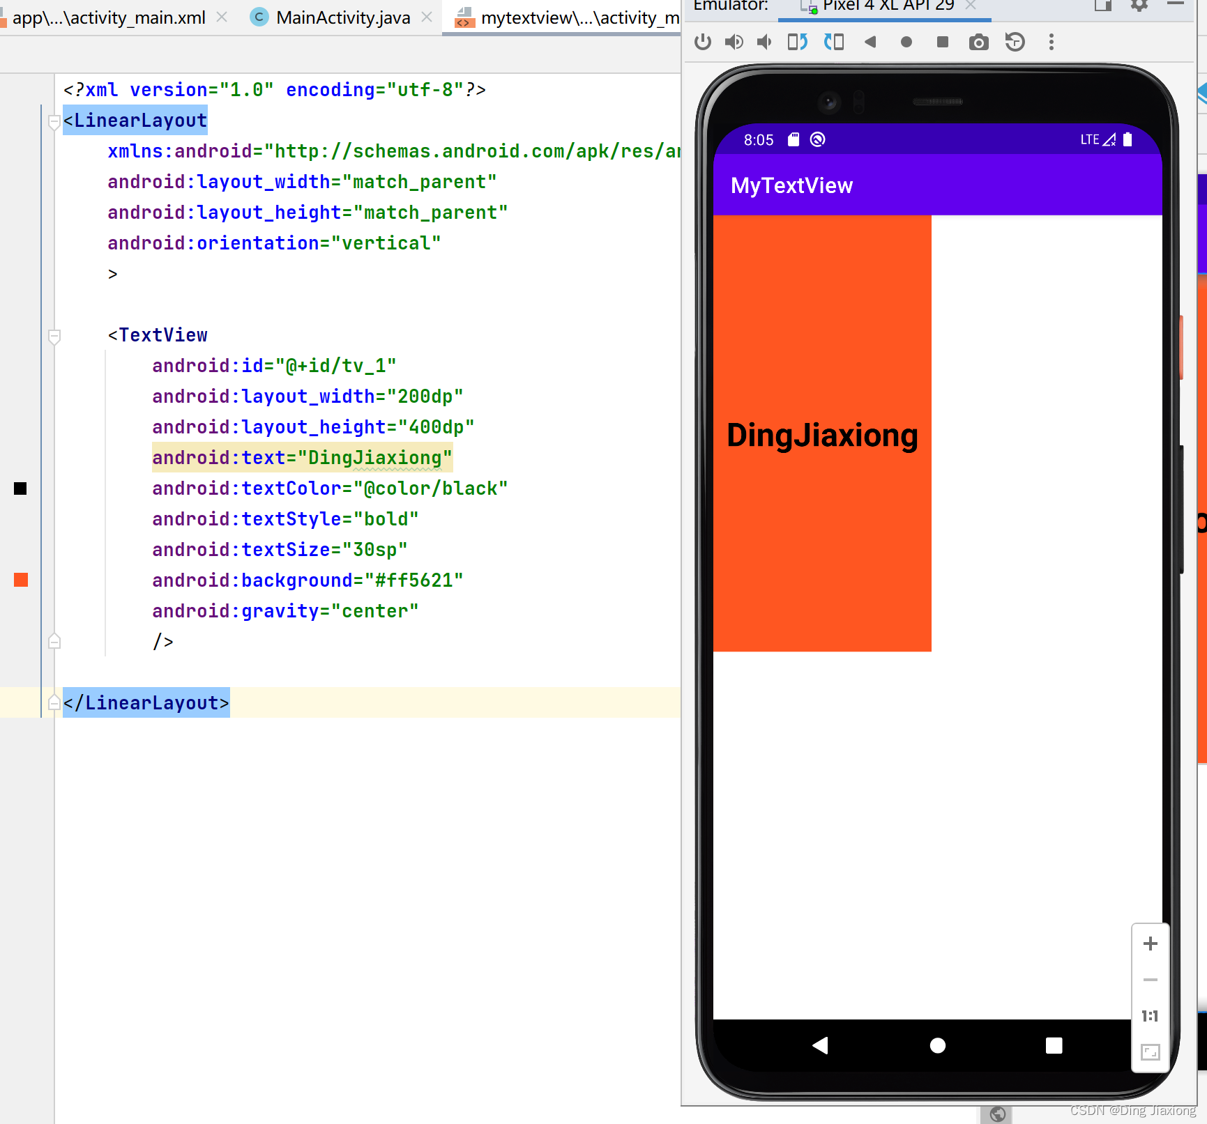
Task: Click closing LinearLayout tag text
Action: pyautogui.click(x=146, y=703)
